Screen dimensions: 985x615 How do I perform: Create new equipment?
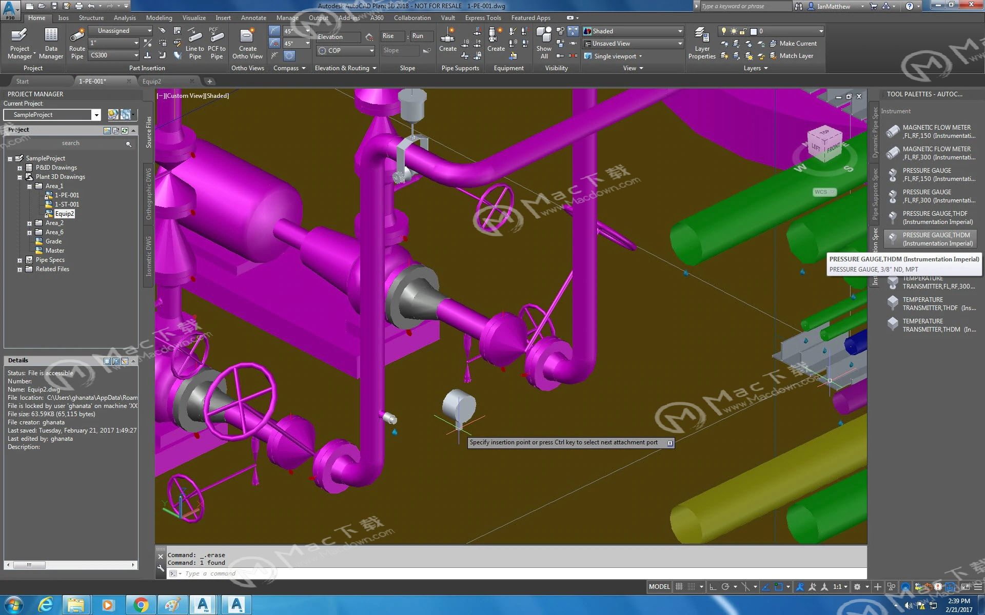(496, 40)
